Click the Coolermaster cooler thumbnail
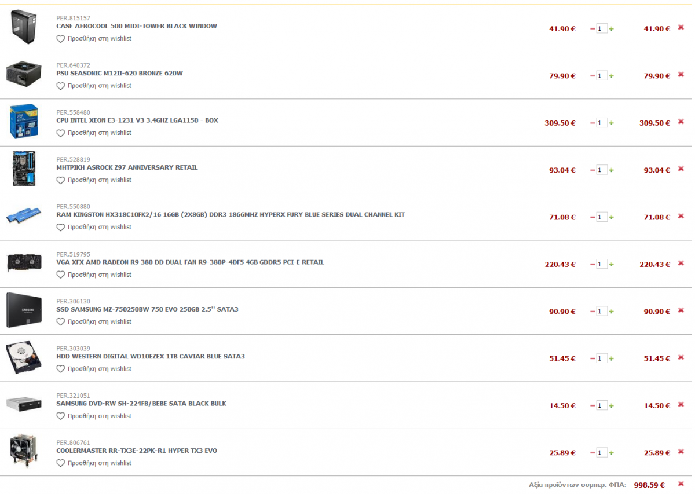695x494 pixels. point(24,452)
